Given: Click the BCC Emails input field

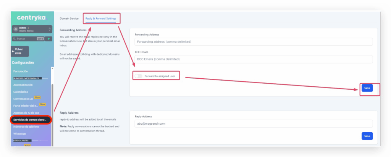Looking at the screenshot, I should tap(253, 59).
